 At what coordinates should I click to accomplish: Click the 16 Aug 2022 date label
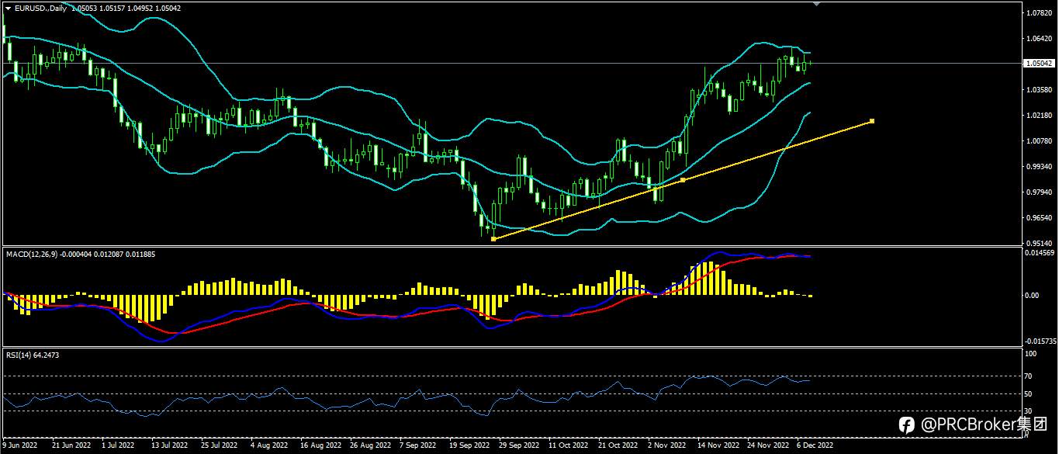[320, 446]
